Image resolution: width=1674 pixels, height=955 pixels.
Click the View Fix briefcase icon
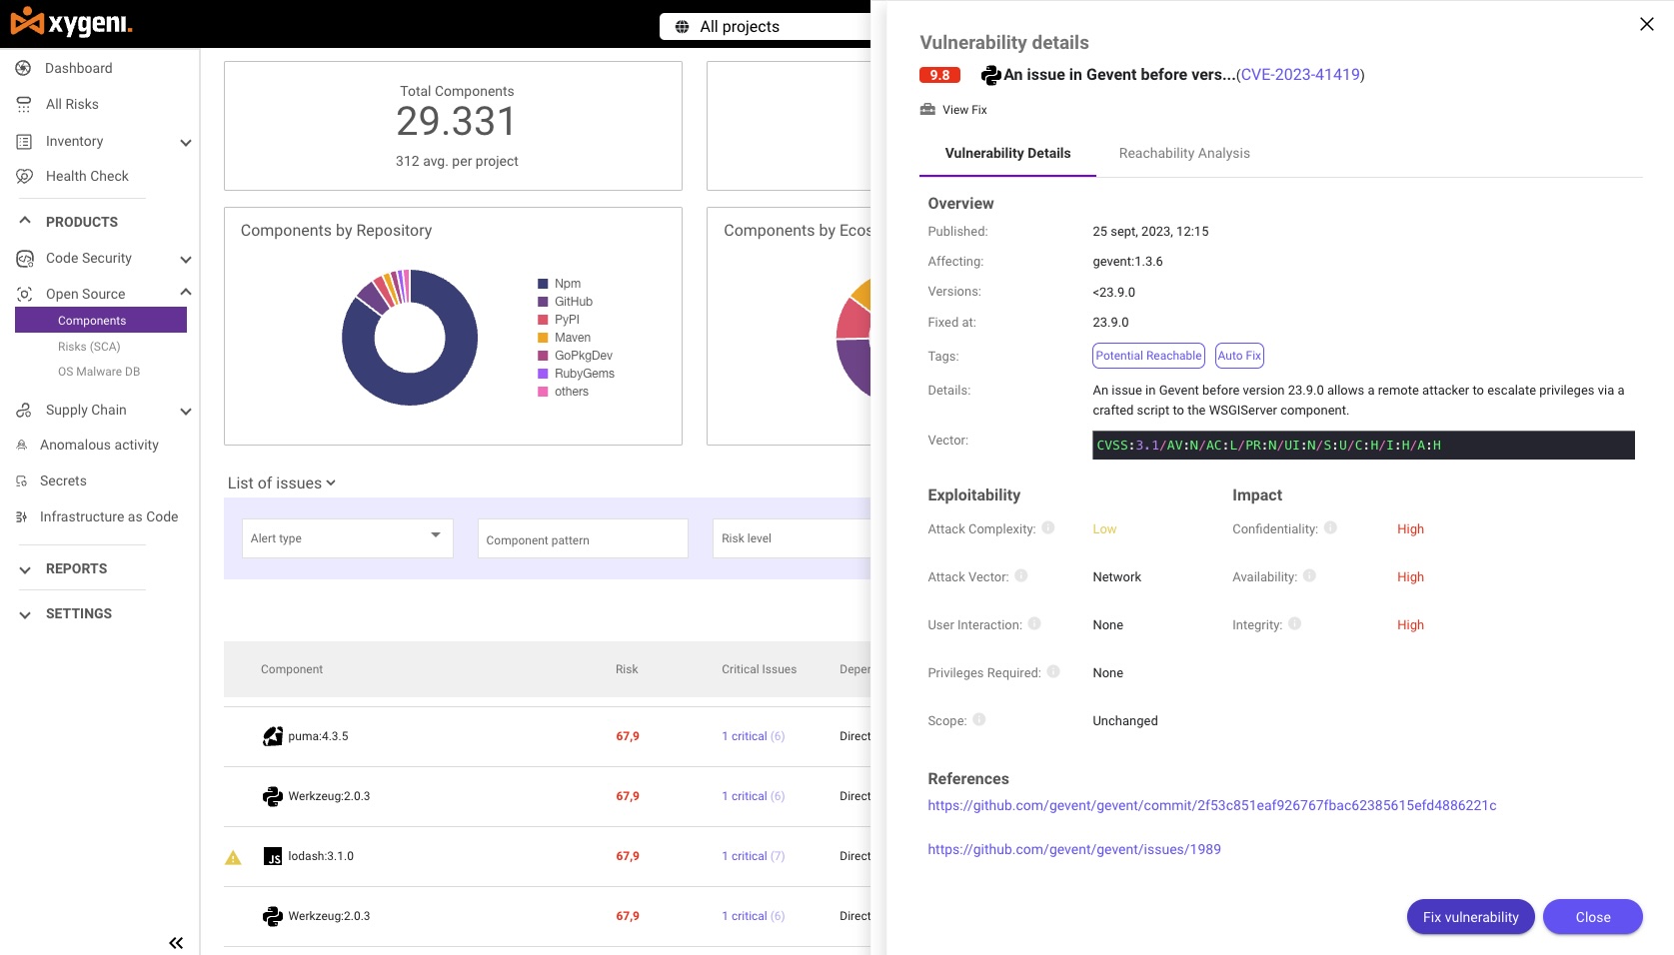pyautogui.click(x=927, y=110)
